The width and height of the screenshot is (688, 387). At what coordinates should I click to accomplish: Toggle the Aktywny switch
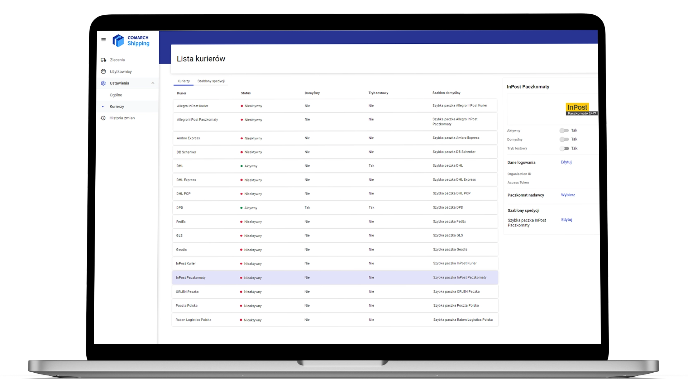click(564, 130)
